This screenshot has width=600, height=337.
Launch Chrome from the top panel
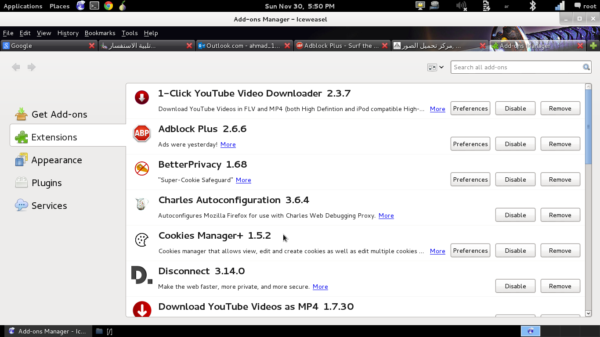[108, 6]
